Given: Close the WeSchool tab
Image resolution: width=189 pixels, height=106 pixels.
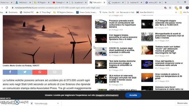Looking at the screenshot, I should (30, 2).
